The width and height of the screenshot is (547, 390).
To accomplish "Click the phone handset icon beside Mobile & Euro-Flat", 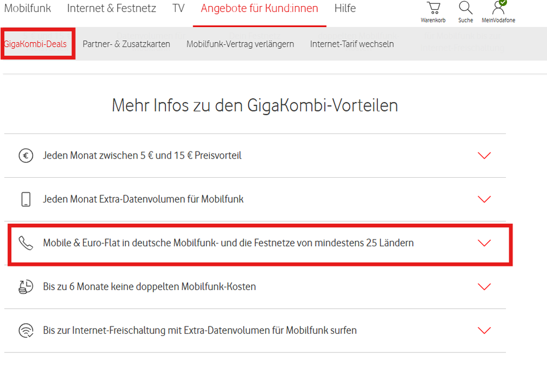I will (26, 243).
